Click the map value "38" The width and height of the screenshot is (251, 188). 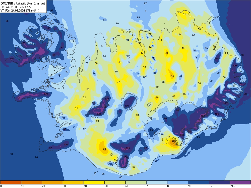pos(157,98)
